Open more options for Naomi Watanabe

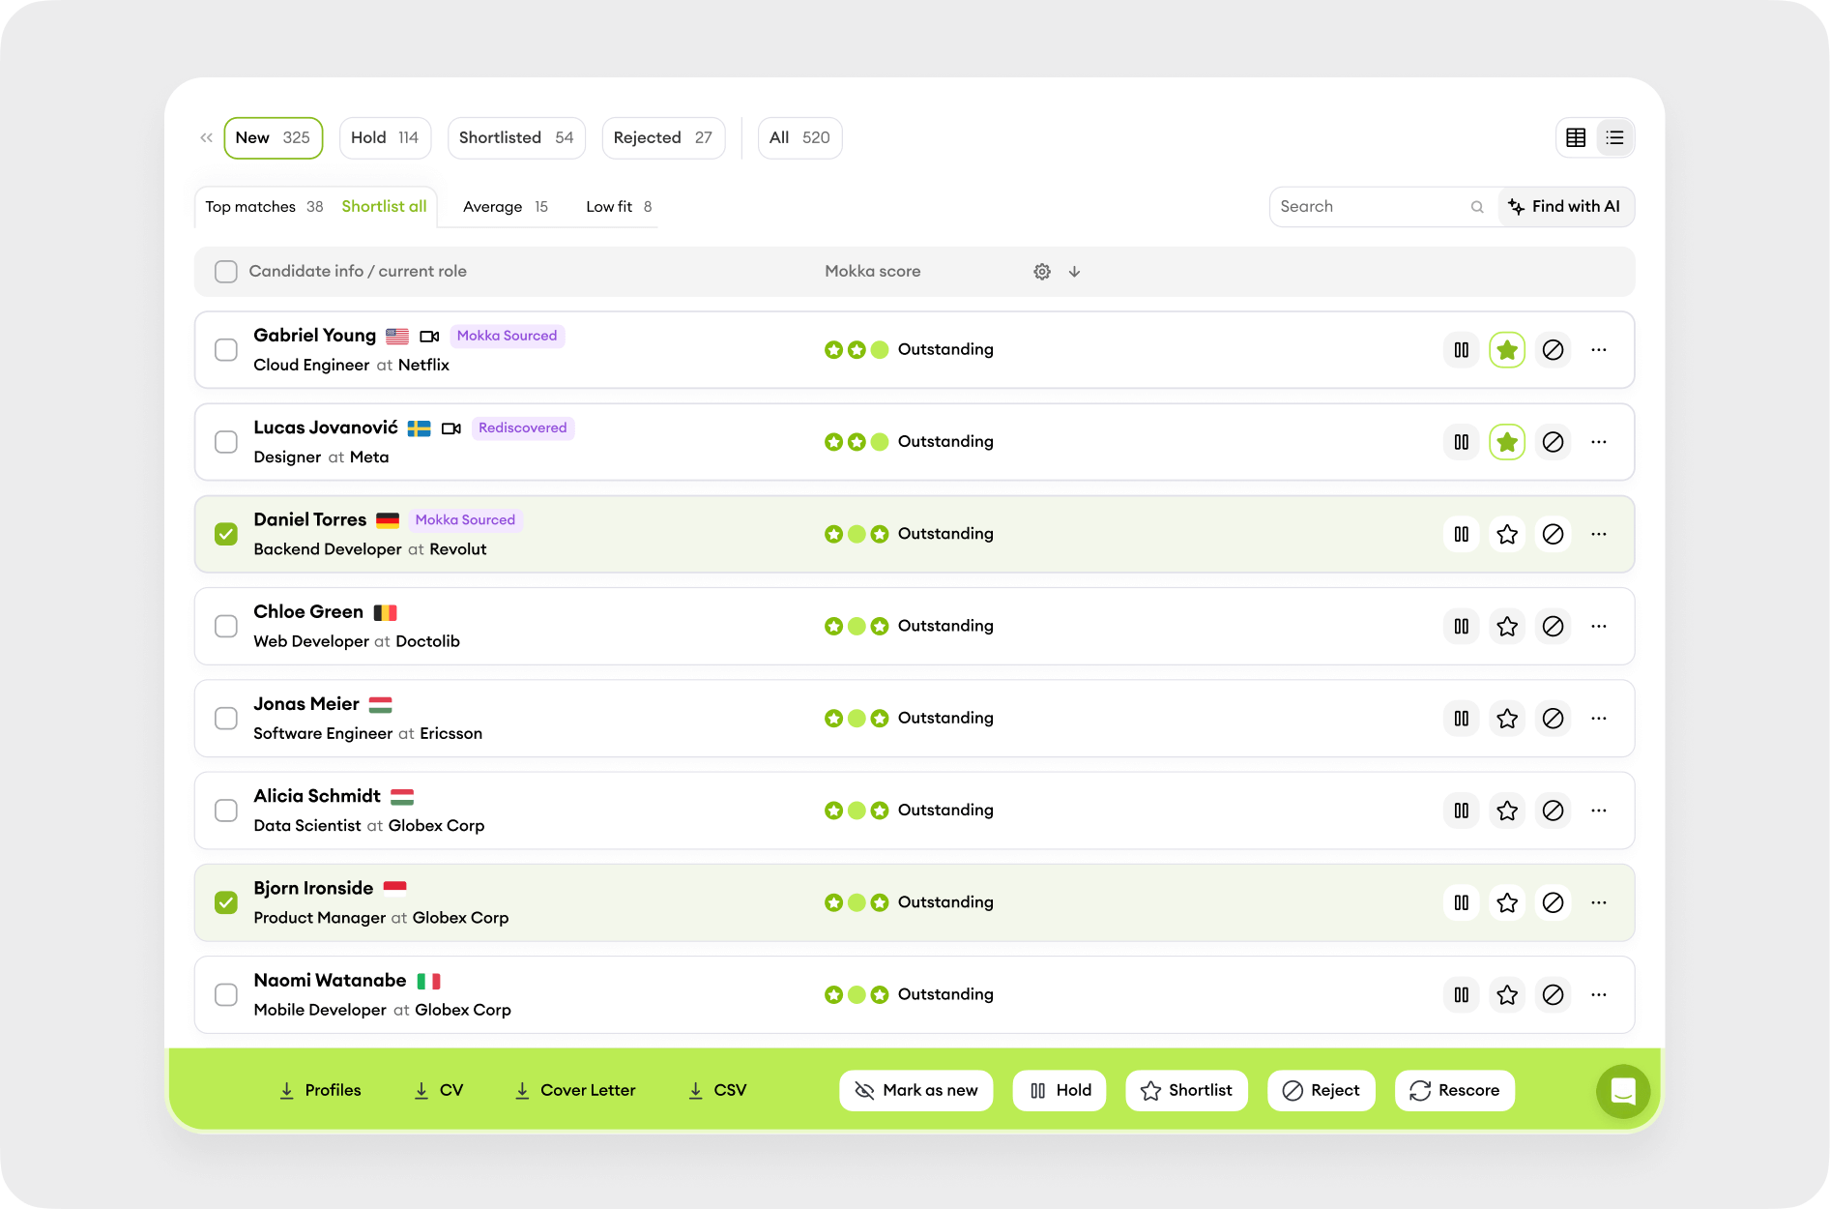click(x=1599, y=994)
